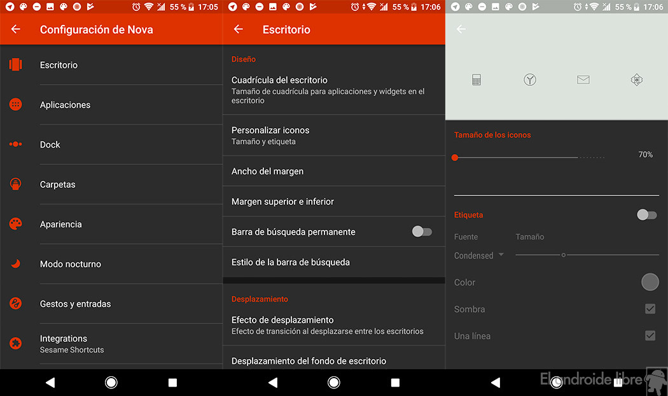The width and height of the screenshot is (668, 396).
Task: Tap the gear-like app icon in preview
Action: tap(636, 80)
